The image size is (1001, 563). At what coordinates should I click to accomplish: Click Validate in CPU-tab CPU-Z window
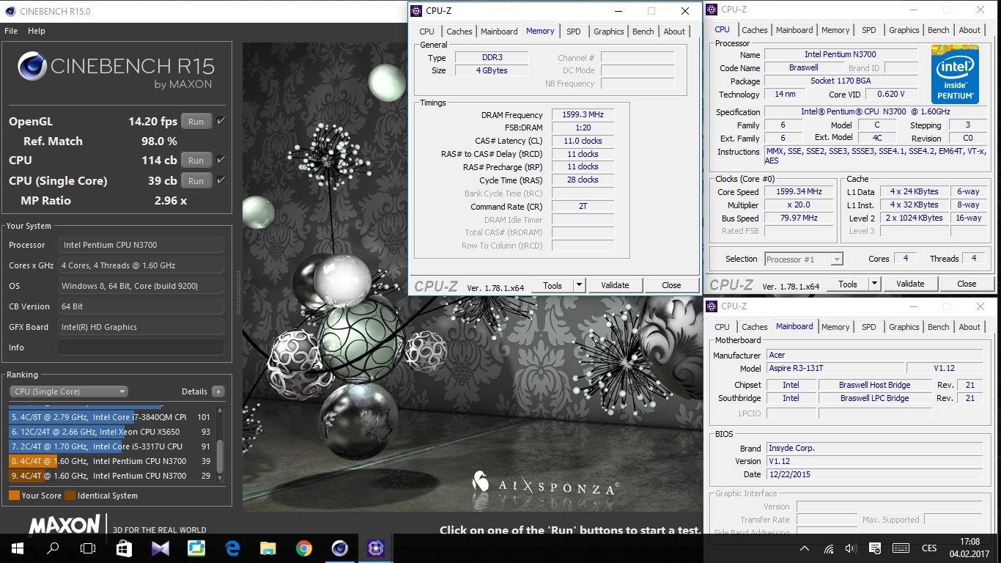pyautogui.click(x=910, y=284)
